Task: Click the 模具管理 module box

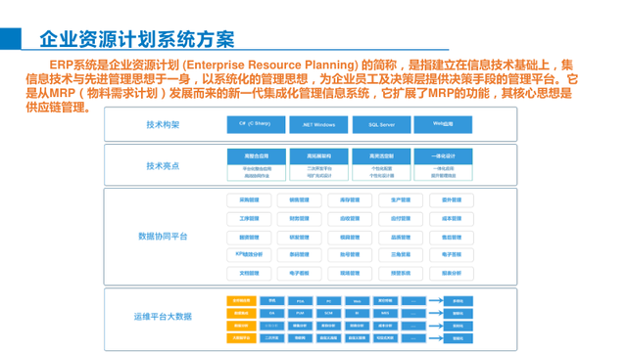Action: (x=350, y=238)
